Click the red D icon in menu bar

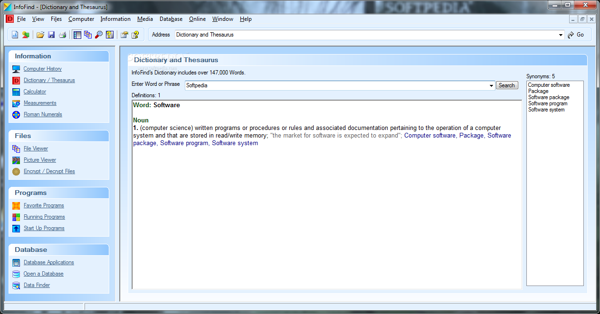click(x=10, y=19)
